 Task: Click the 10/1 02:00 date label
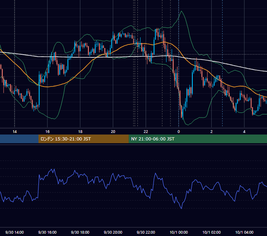(212, 232)
